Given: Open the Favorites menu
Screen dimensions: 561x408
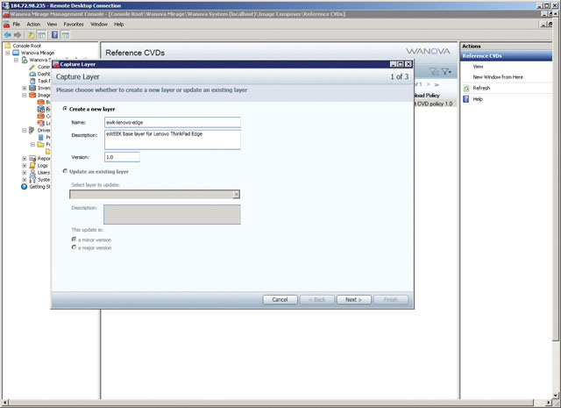Looking at the screenshot, I should point(74,24).
